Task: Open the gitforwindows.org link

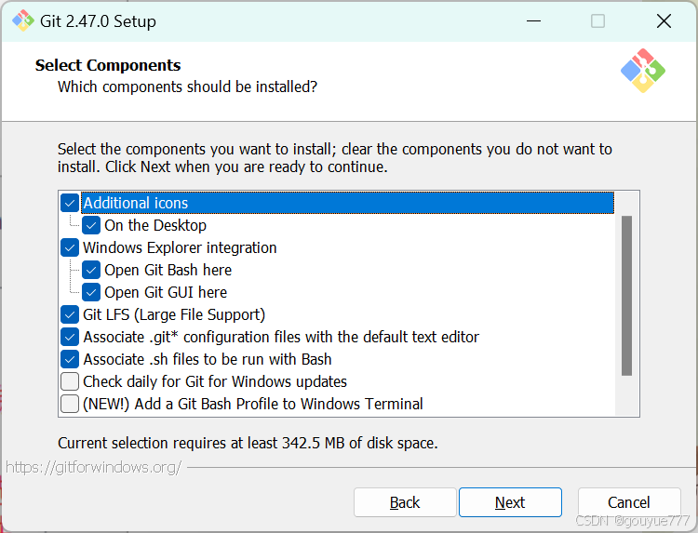Action: 93,467
